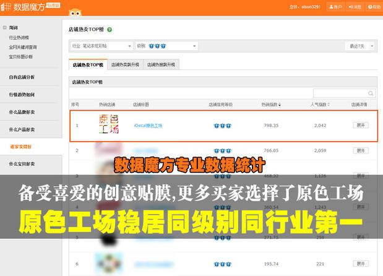Open the 级别 diamond level dropdown
Image resolution: width=383 pixels, height=276 pixels.
coord(166,46)
